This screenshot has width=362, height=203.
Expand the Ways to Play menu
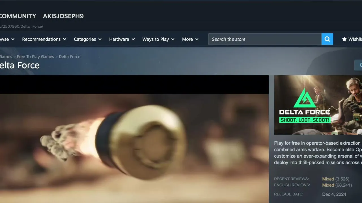click(x=158, y=39)
